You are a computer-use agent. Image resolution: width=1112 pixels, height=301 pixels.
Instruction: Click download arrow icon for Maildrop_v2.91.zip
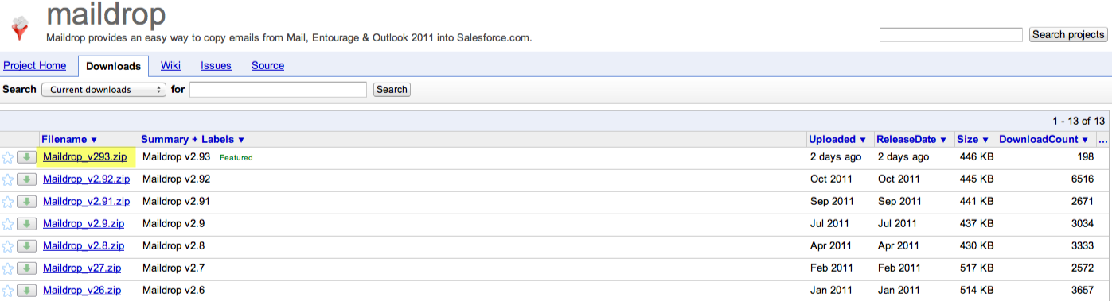point(26,202)
